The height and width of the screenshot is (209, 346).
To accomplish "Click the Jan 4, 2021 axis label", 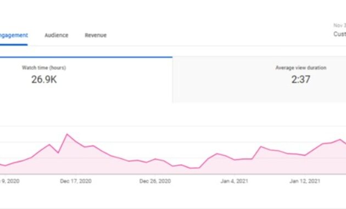I will point(235,181).
